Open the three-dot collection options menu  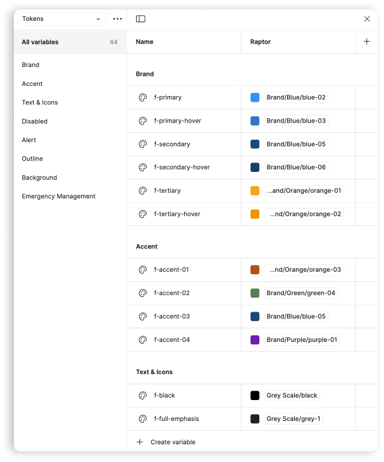point(117,19)
